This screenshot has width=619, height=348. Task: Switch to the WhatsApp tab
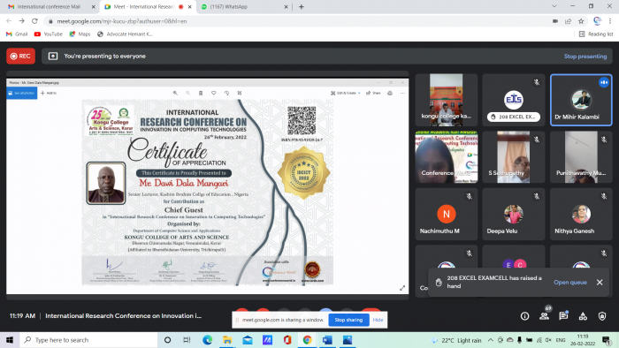244,7
